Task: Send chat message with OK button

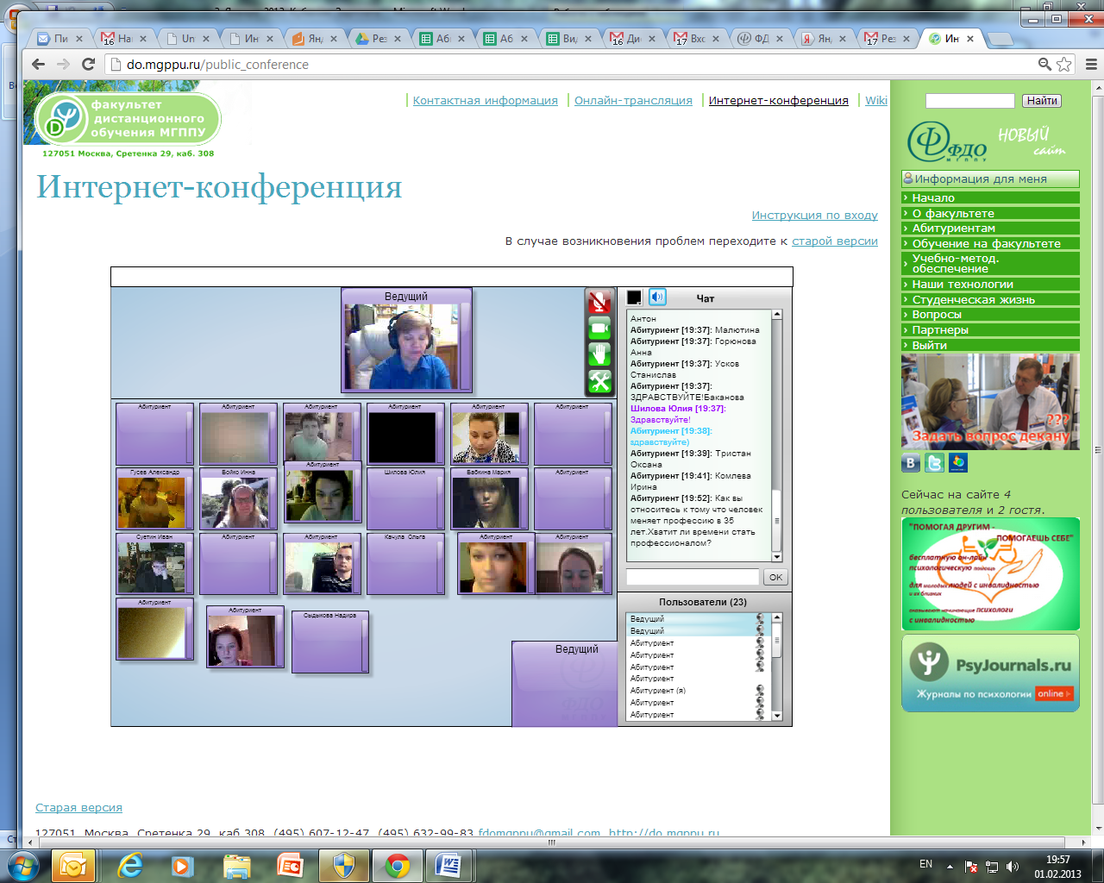Action: tap(775, 578)
